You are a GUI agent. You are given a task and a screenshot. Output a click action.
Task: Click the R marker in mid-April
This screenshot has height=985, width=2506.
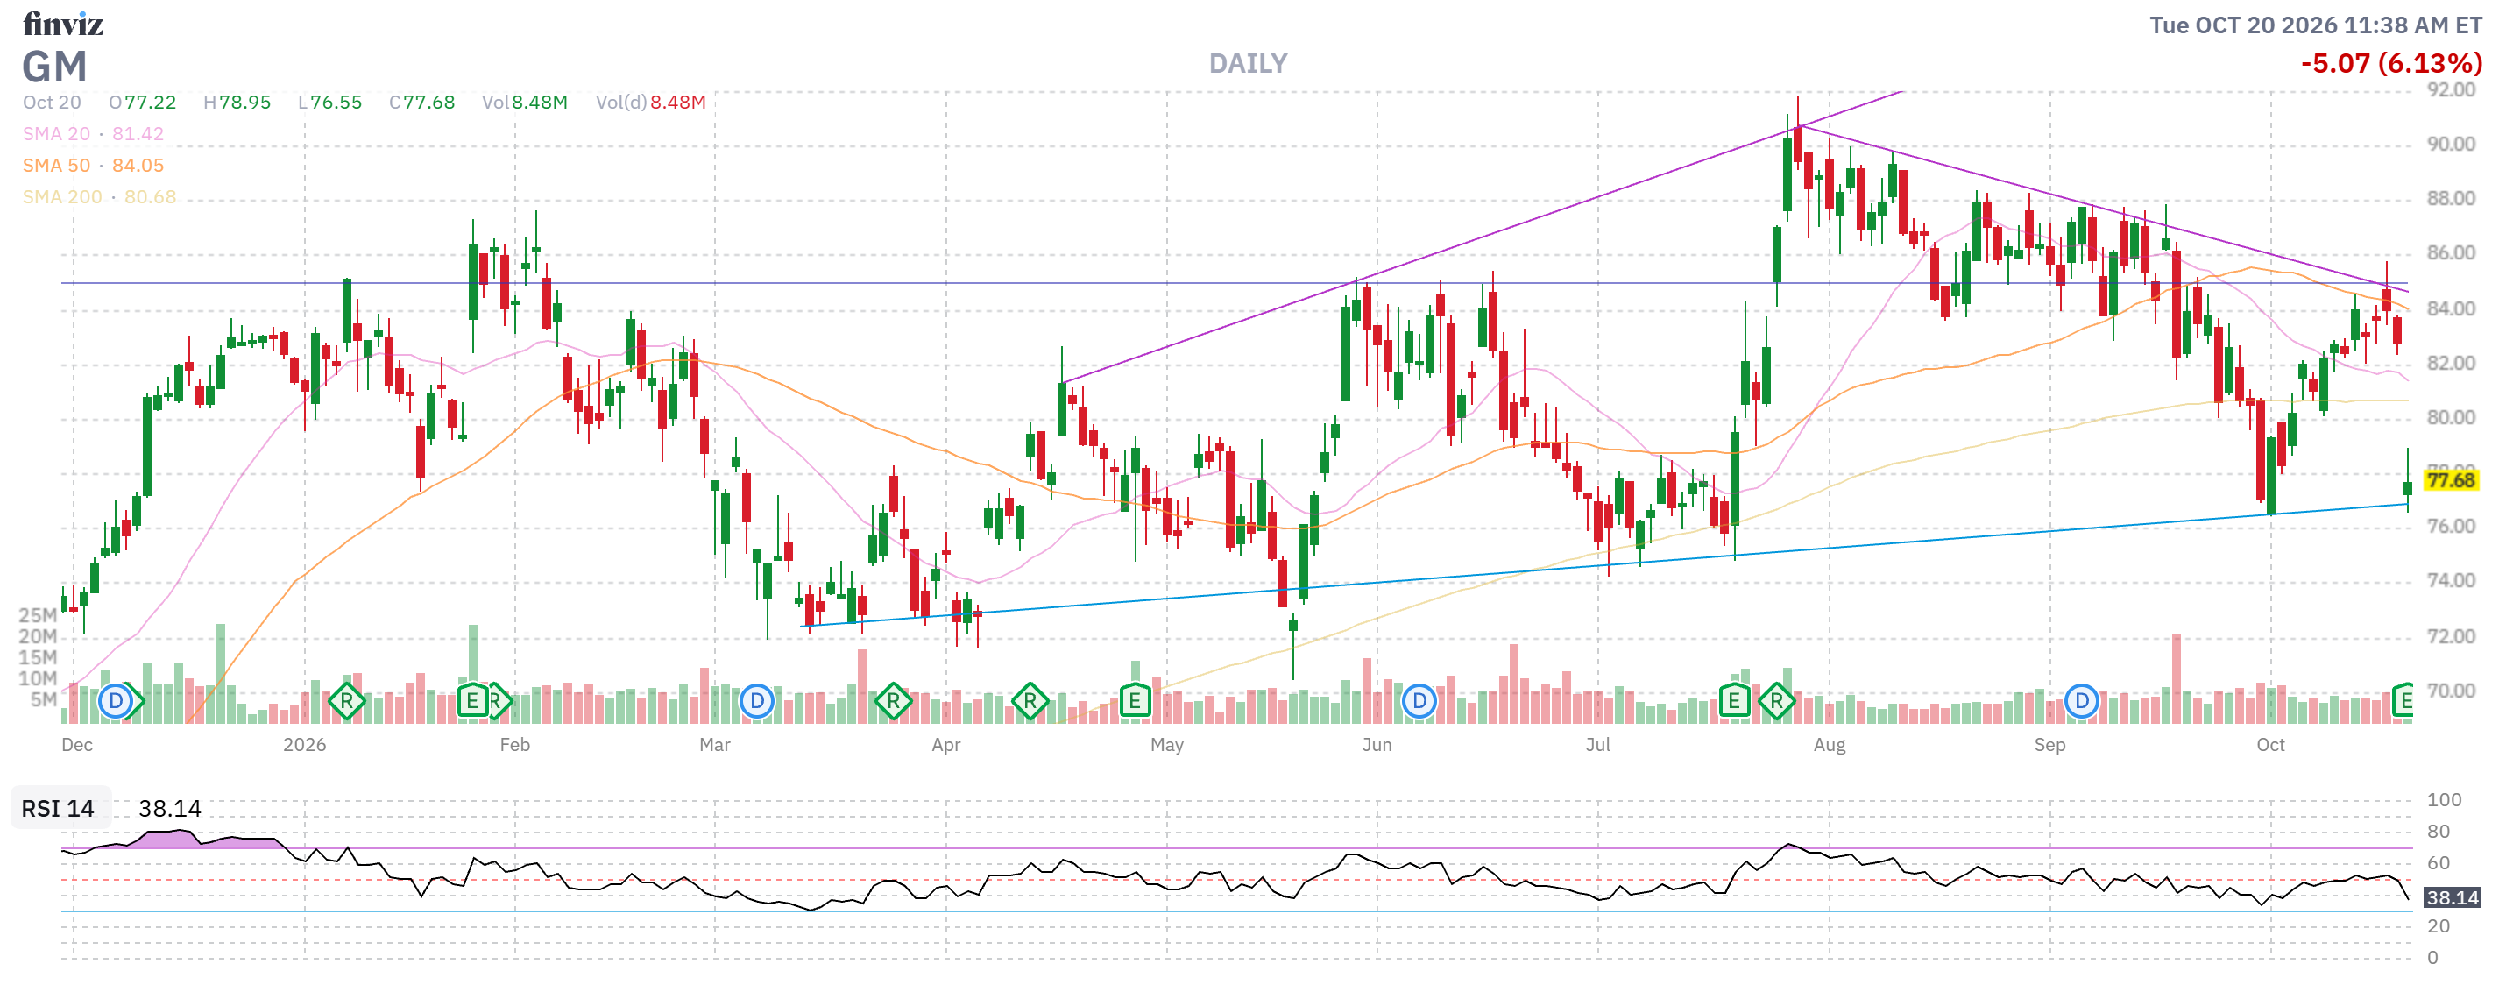point(1030,701)
